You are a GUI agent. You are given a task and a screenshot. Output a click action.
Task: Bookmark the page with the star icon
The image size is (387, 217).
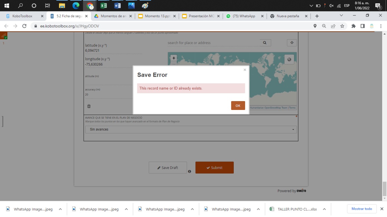342,26
